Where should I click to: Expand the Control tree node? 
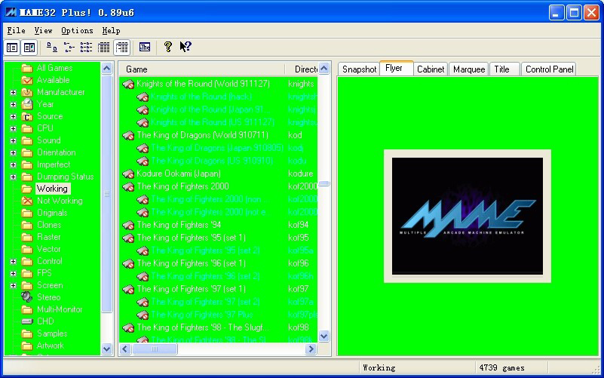(x=13, y=261)
